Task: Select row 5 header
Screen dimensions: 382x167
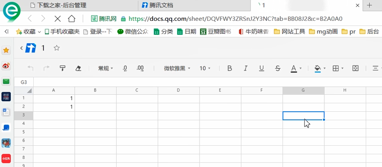Action: click(x=24, y=132)
